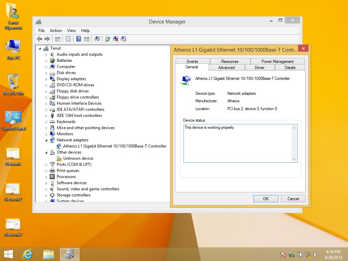Switch to the Driver tab
Viewport: 348px width, 261px height.
pyautogui.click(x=260, y=68)
